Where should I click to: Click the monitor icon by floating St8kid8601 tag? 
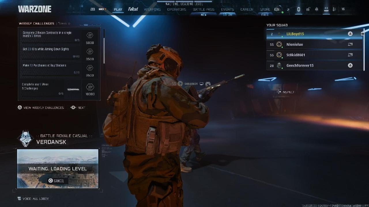click(201, 84)
